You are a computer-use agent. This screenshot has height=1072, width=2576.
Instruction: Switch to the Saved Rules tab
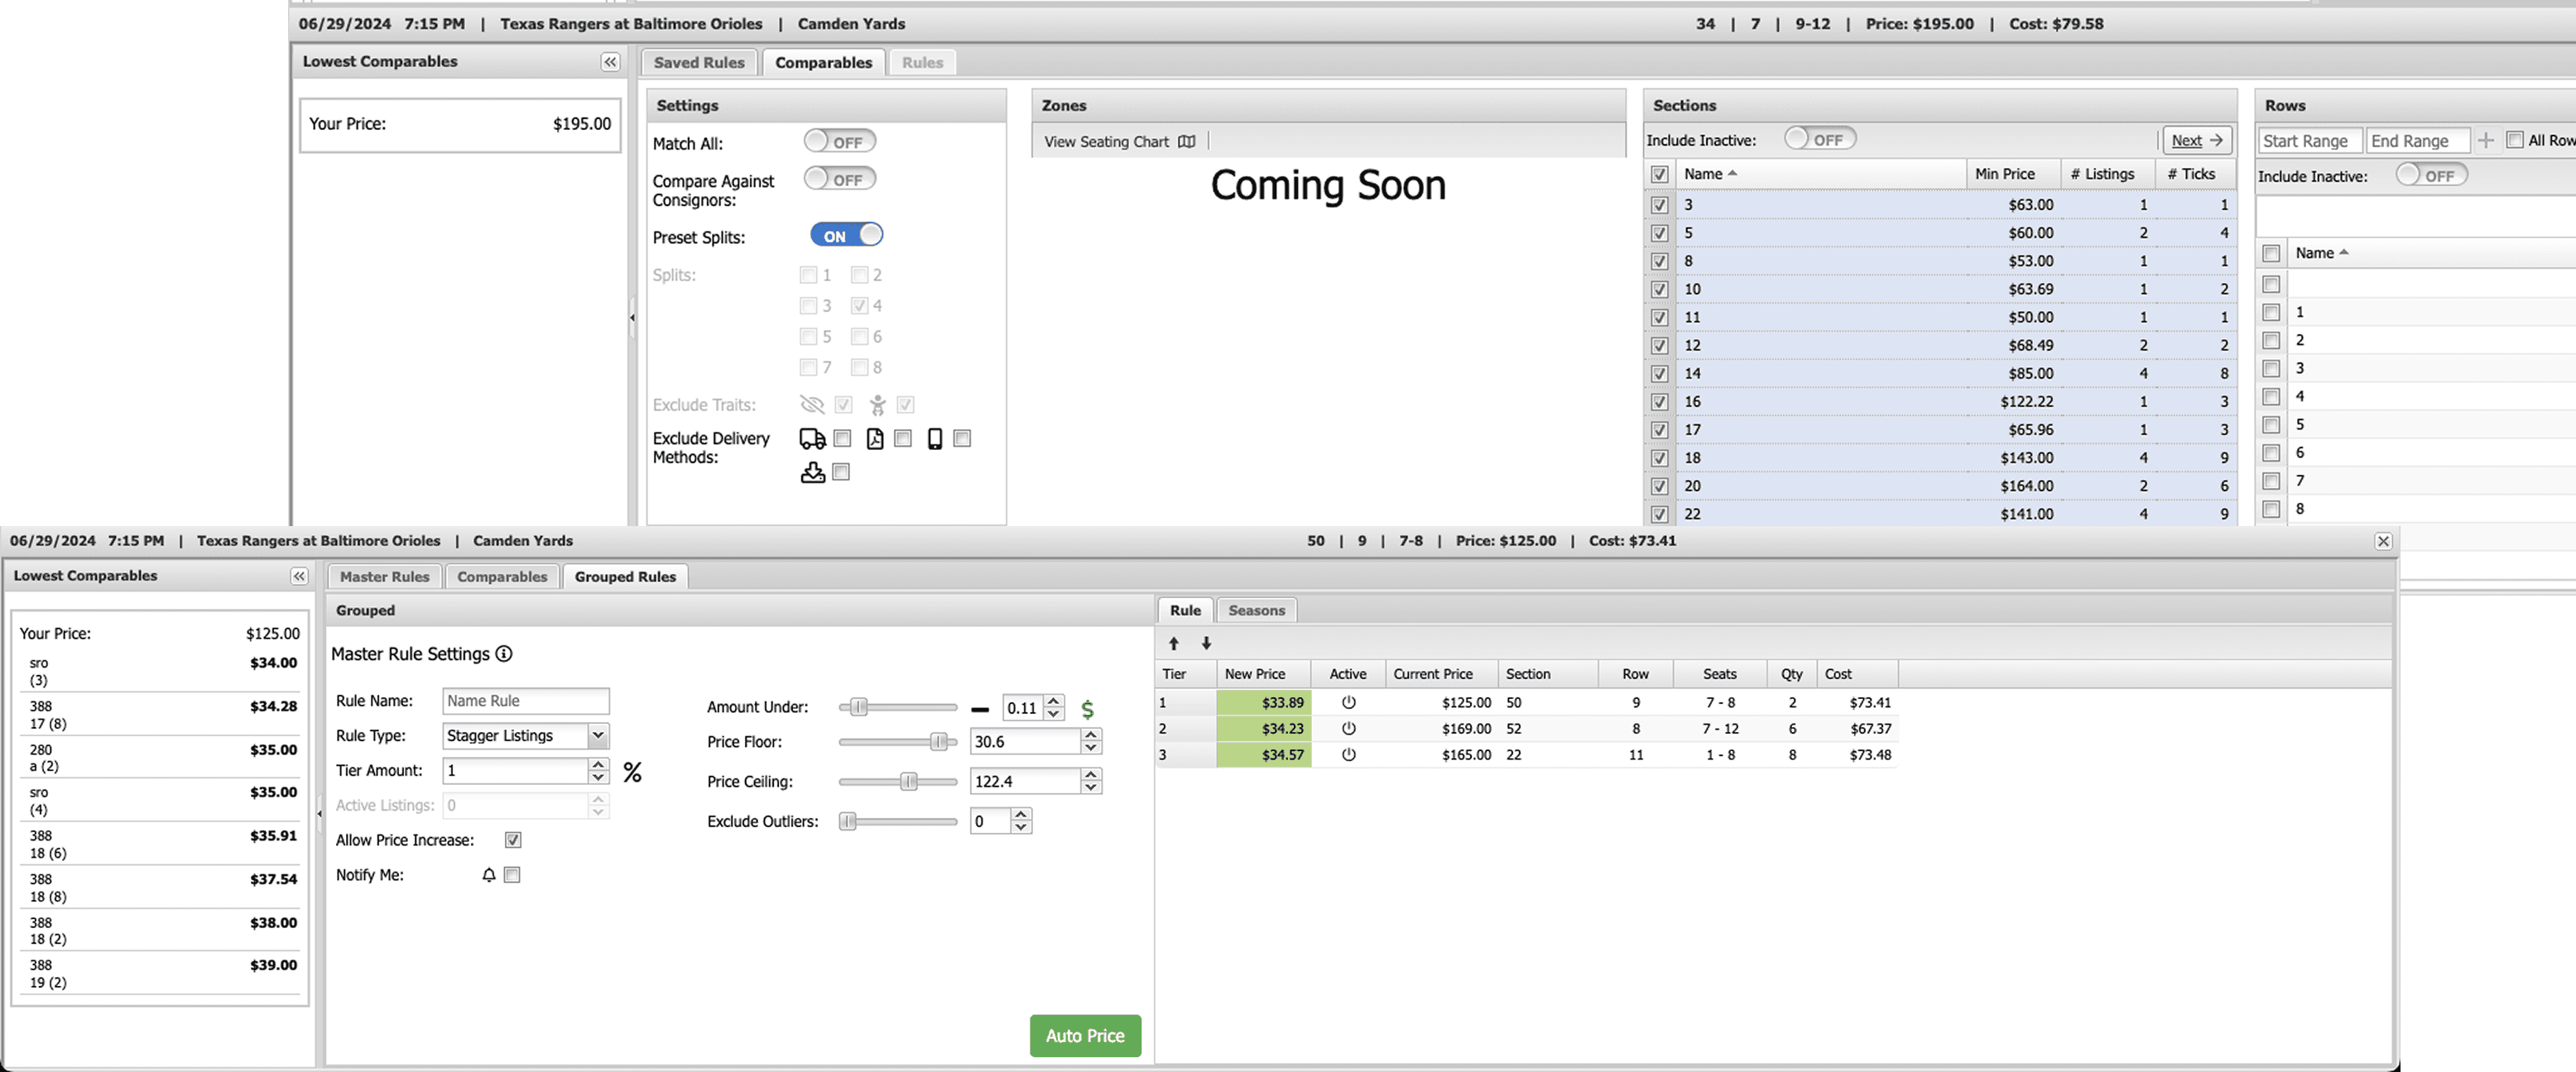click(699, 62)
